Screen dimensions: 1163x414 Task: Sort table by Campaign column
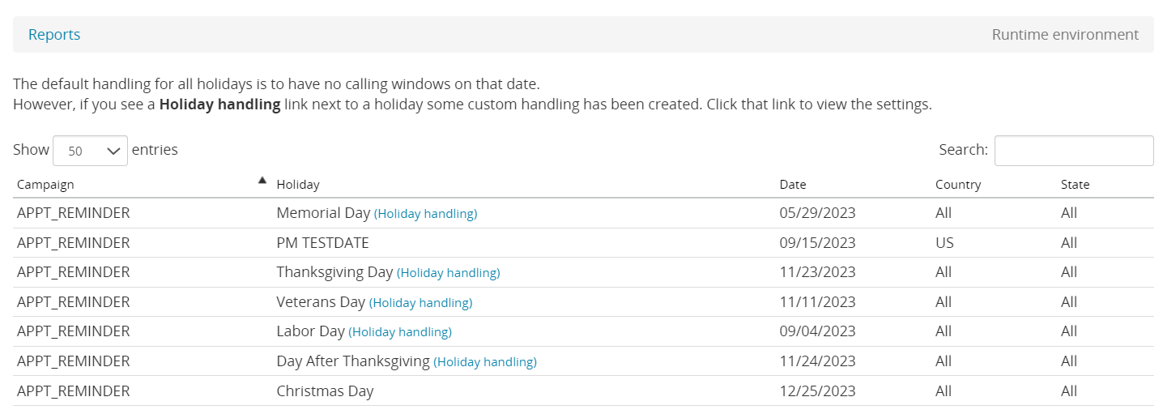coord(46,185)
